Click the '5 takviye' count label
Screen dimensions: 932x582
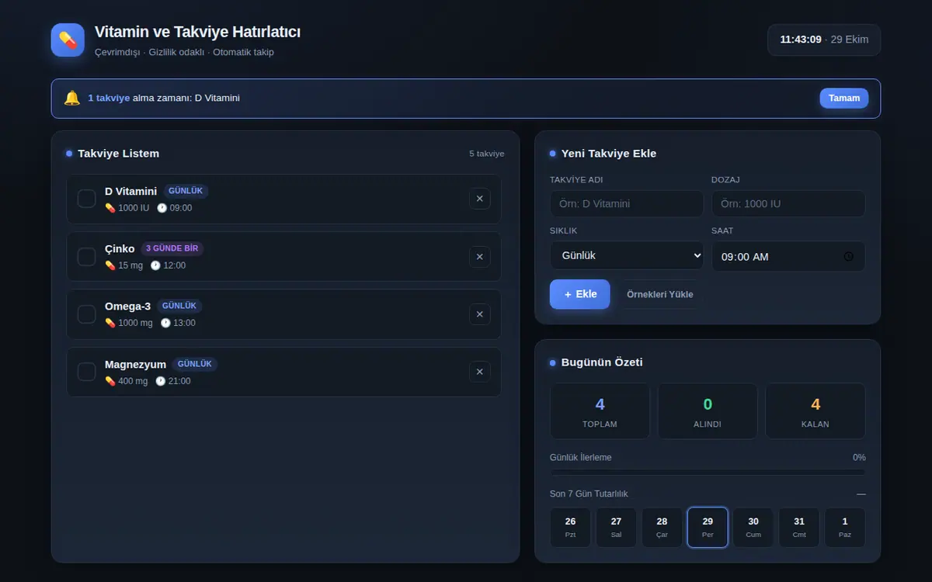pos(487,154)
